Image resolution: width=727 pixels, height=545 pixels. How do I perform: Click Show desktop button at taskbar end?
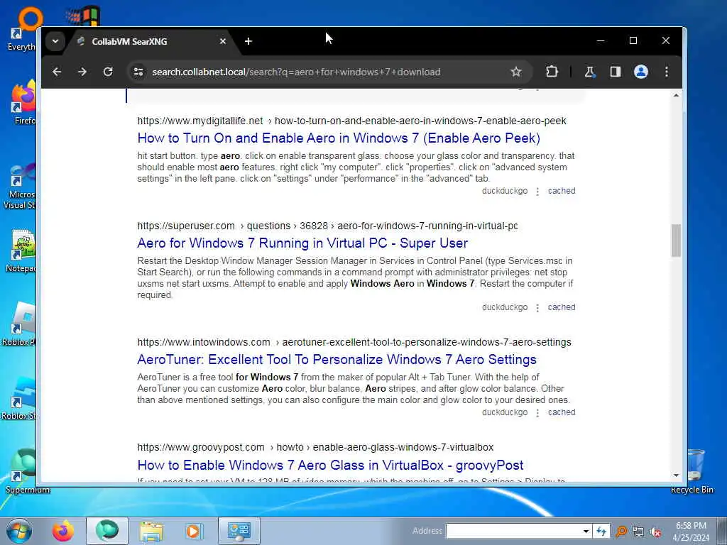point(722,531)
